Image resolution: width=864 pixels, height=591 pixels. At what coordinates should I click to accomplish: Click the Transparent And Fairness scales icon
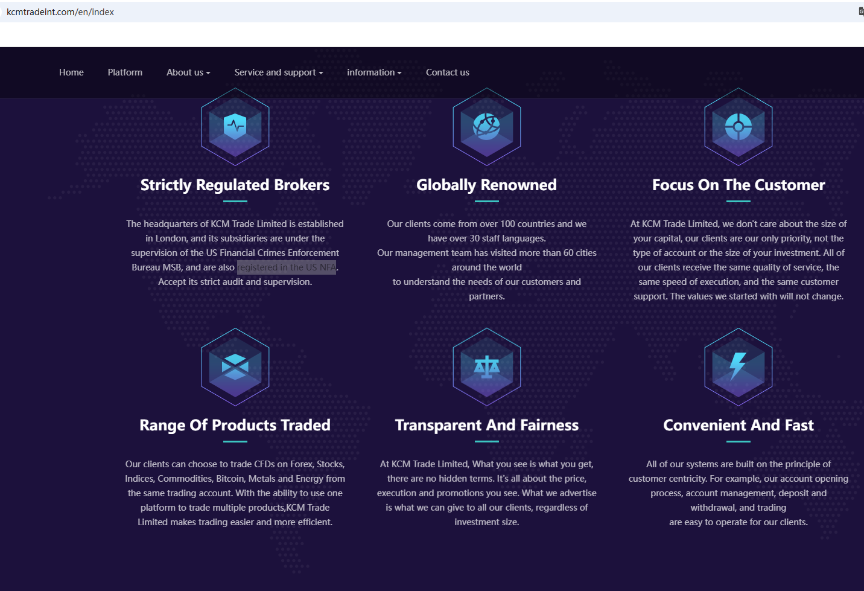click(487, 367)
